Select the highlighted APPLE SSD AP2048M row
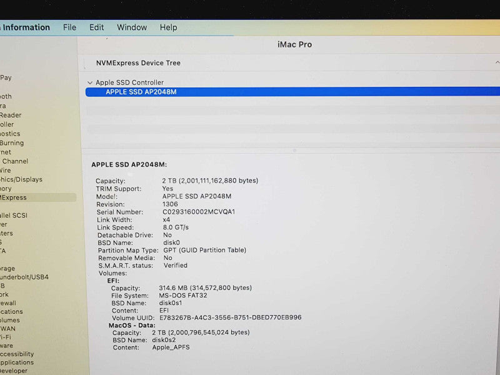This screenshot has height=375, width=500. click(292, 92)
